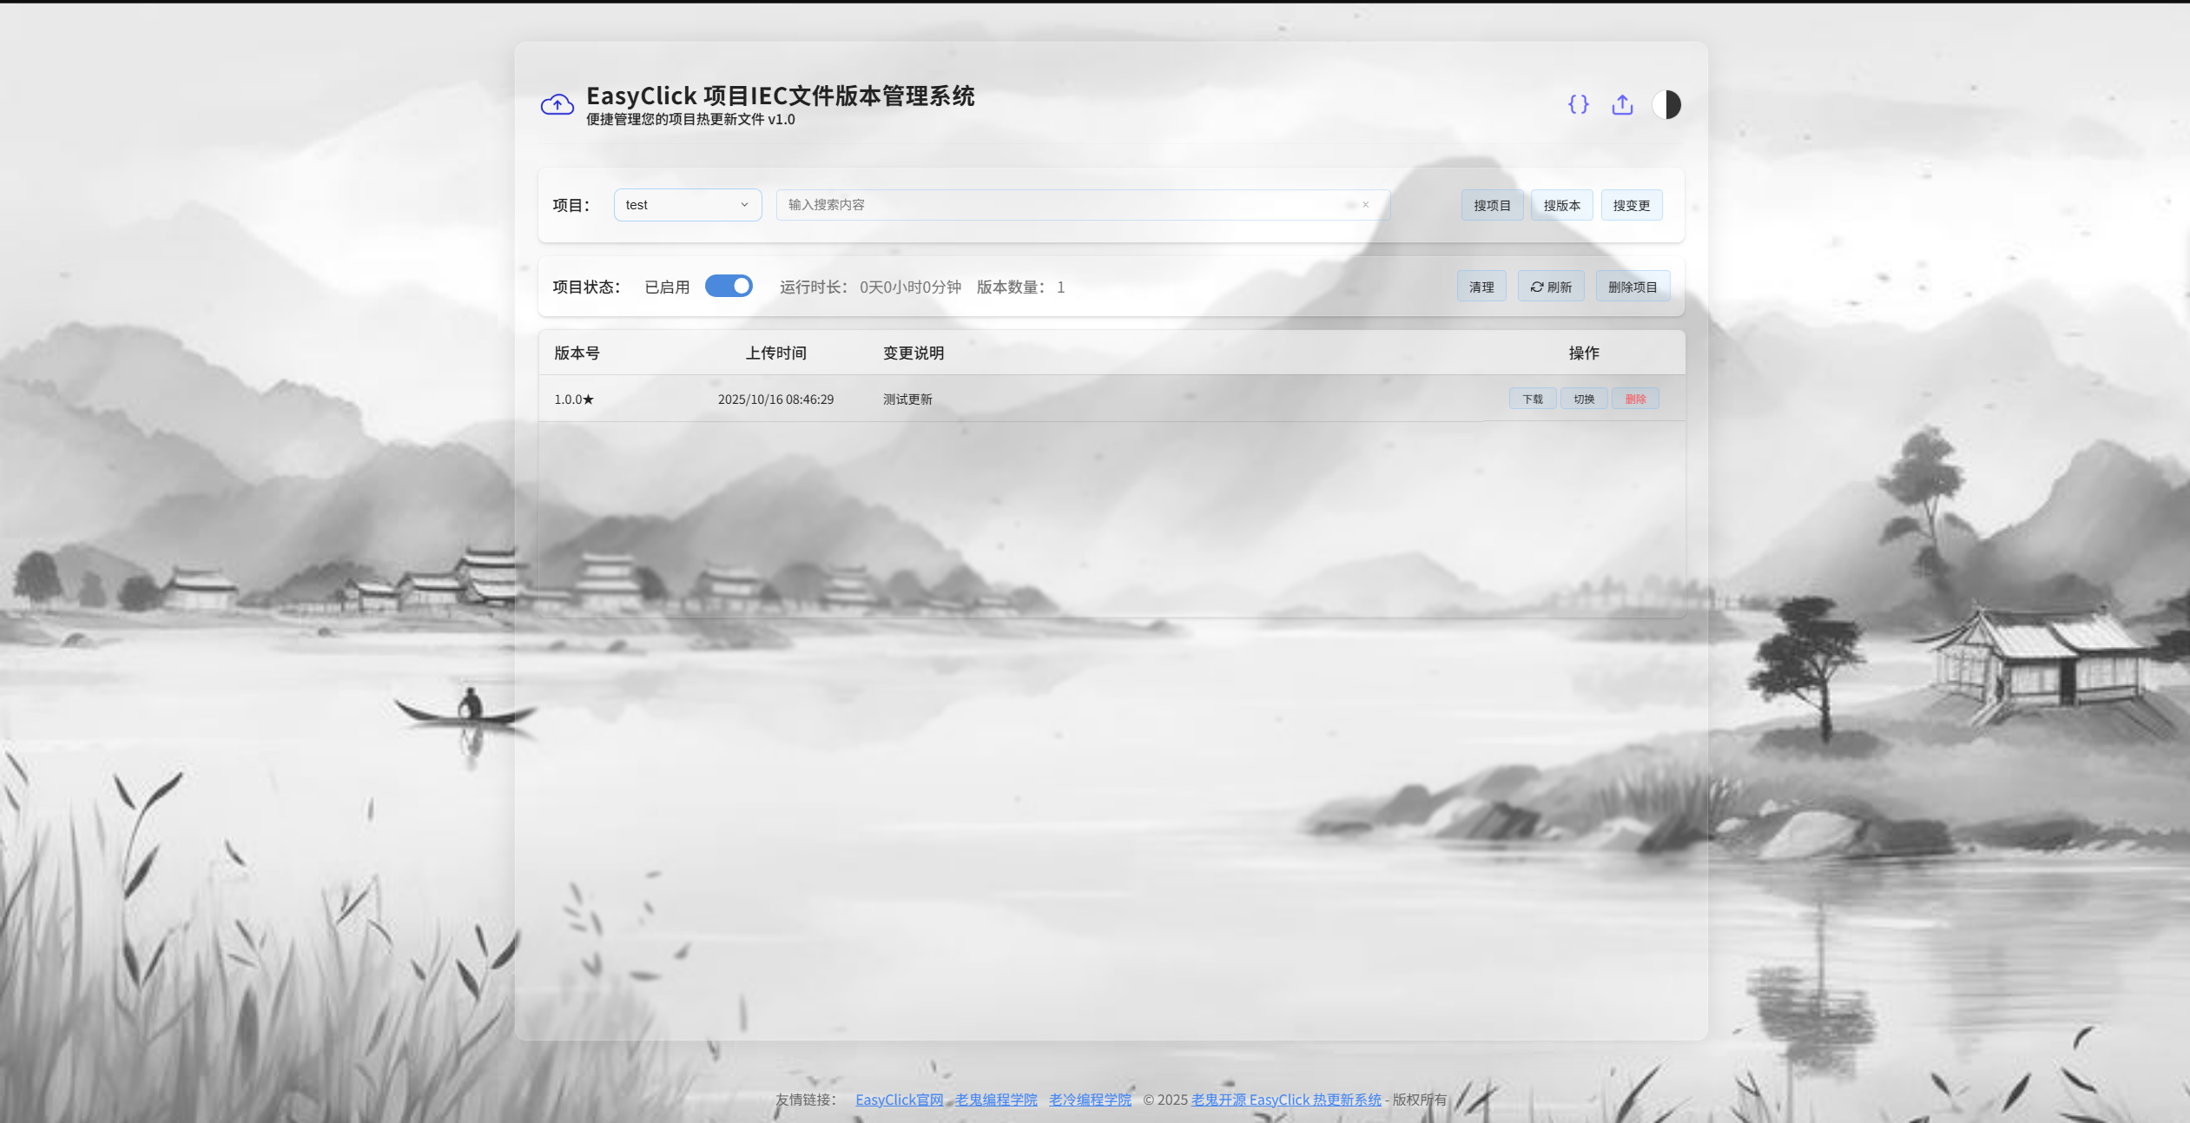The height and width of the screenshot is (1123, 2190).
Task: Open the 老鬼编程学院 footer link
Action: (x=996, y=1100)
